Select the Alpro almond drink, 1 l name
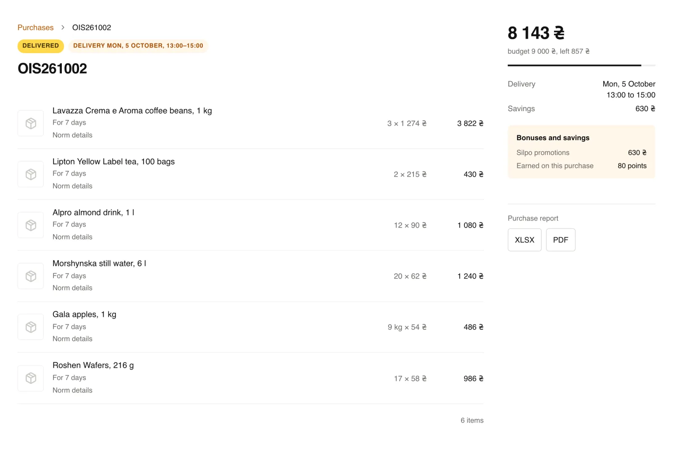 point(93,213)
